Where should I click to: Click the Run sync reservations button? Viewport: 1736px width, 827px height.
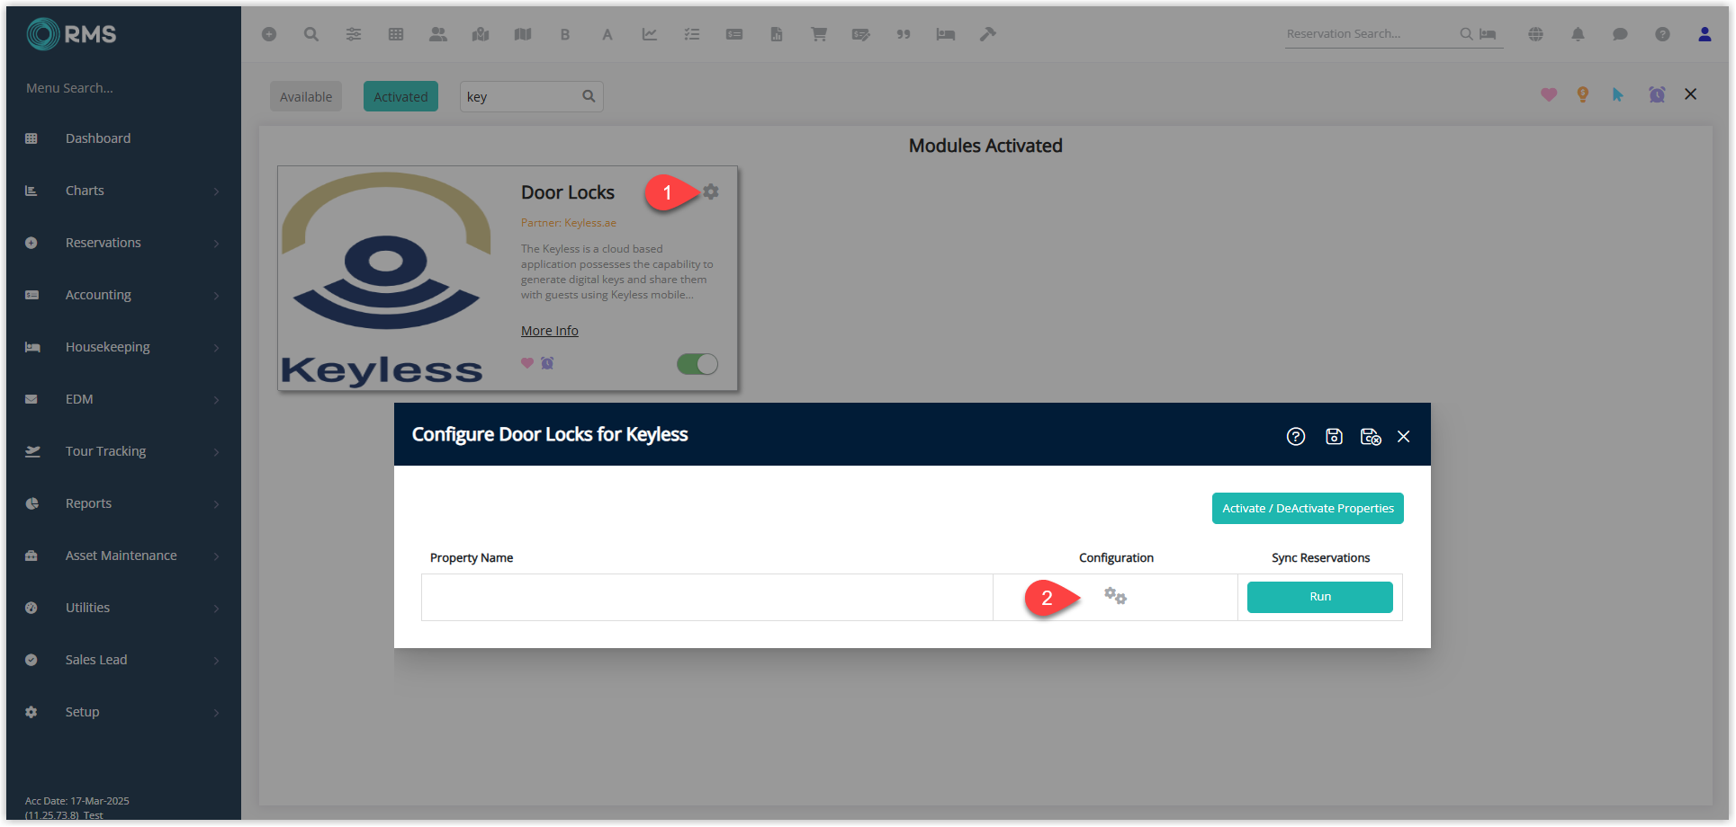[1320, 597]
